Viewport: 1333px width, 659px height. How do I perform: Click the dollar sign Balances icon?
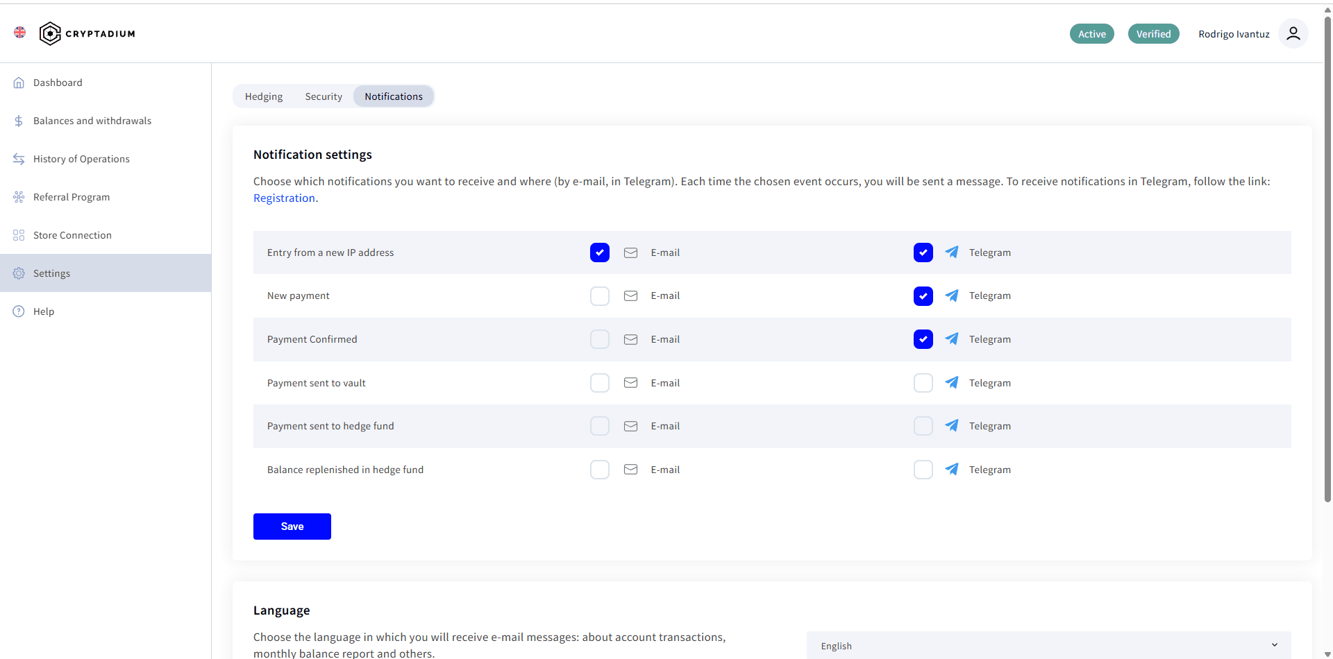(x=19, y=121)
